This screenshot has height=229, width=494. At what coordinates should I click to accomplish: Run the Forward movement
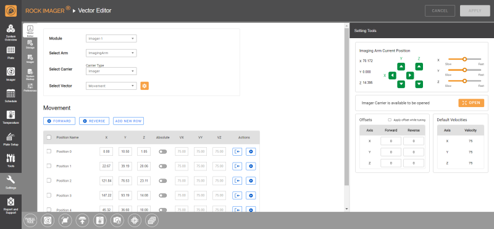coord(59,121)
